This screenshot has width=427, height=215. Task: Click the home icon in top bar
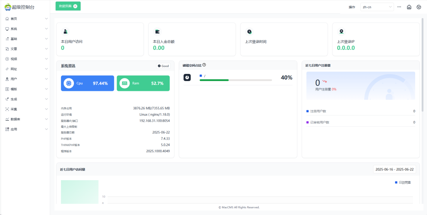[x=409, y=7]
